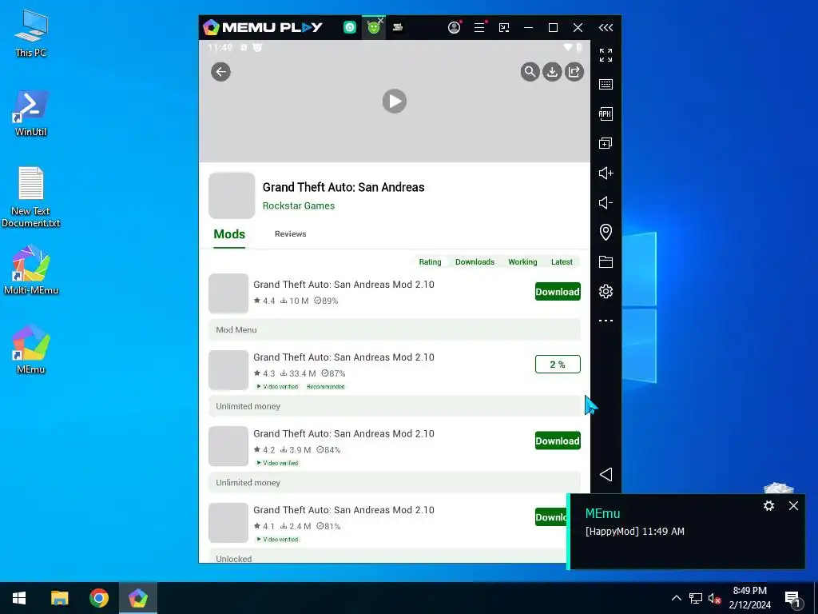Open Rockstar Games developer link
Image resolution: width=818 pixels, height=614 pixels.
(299, 205)
